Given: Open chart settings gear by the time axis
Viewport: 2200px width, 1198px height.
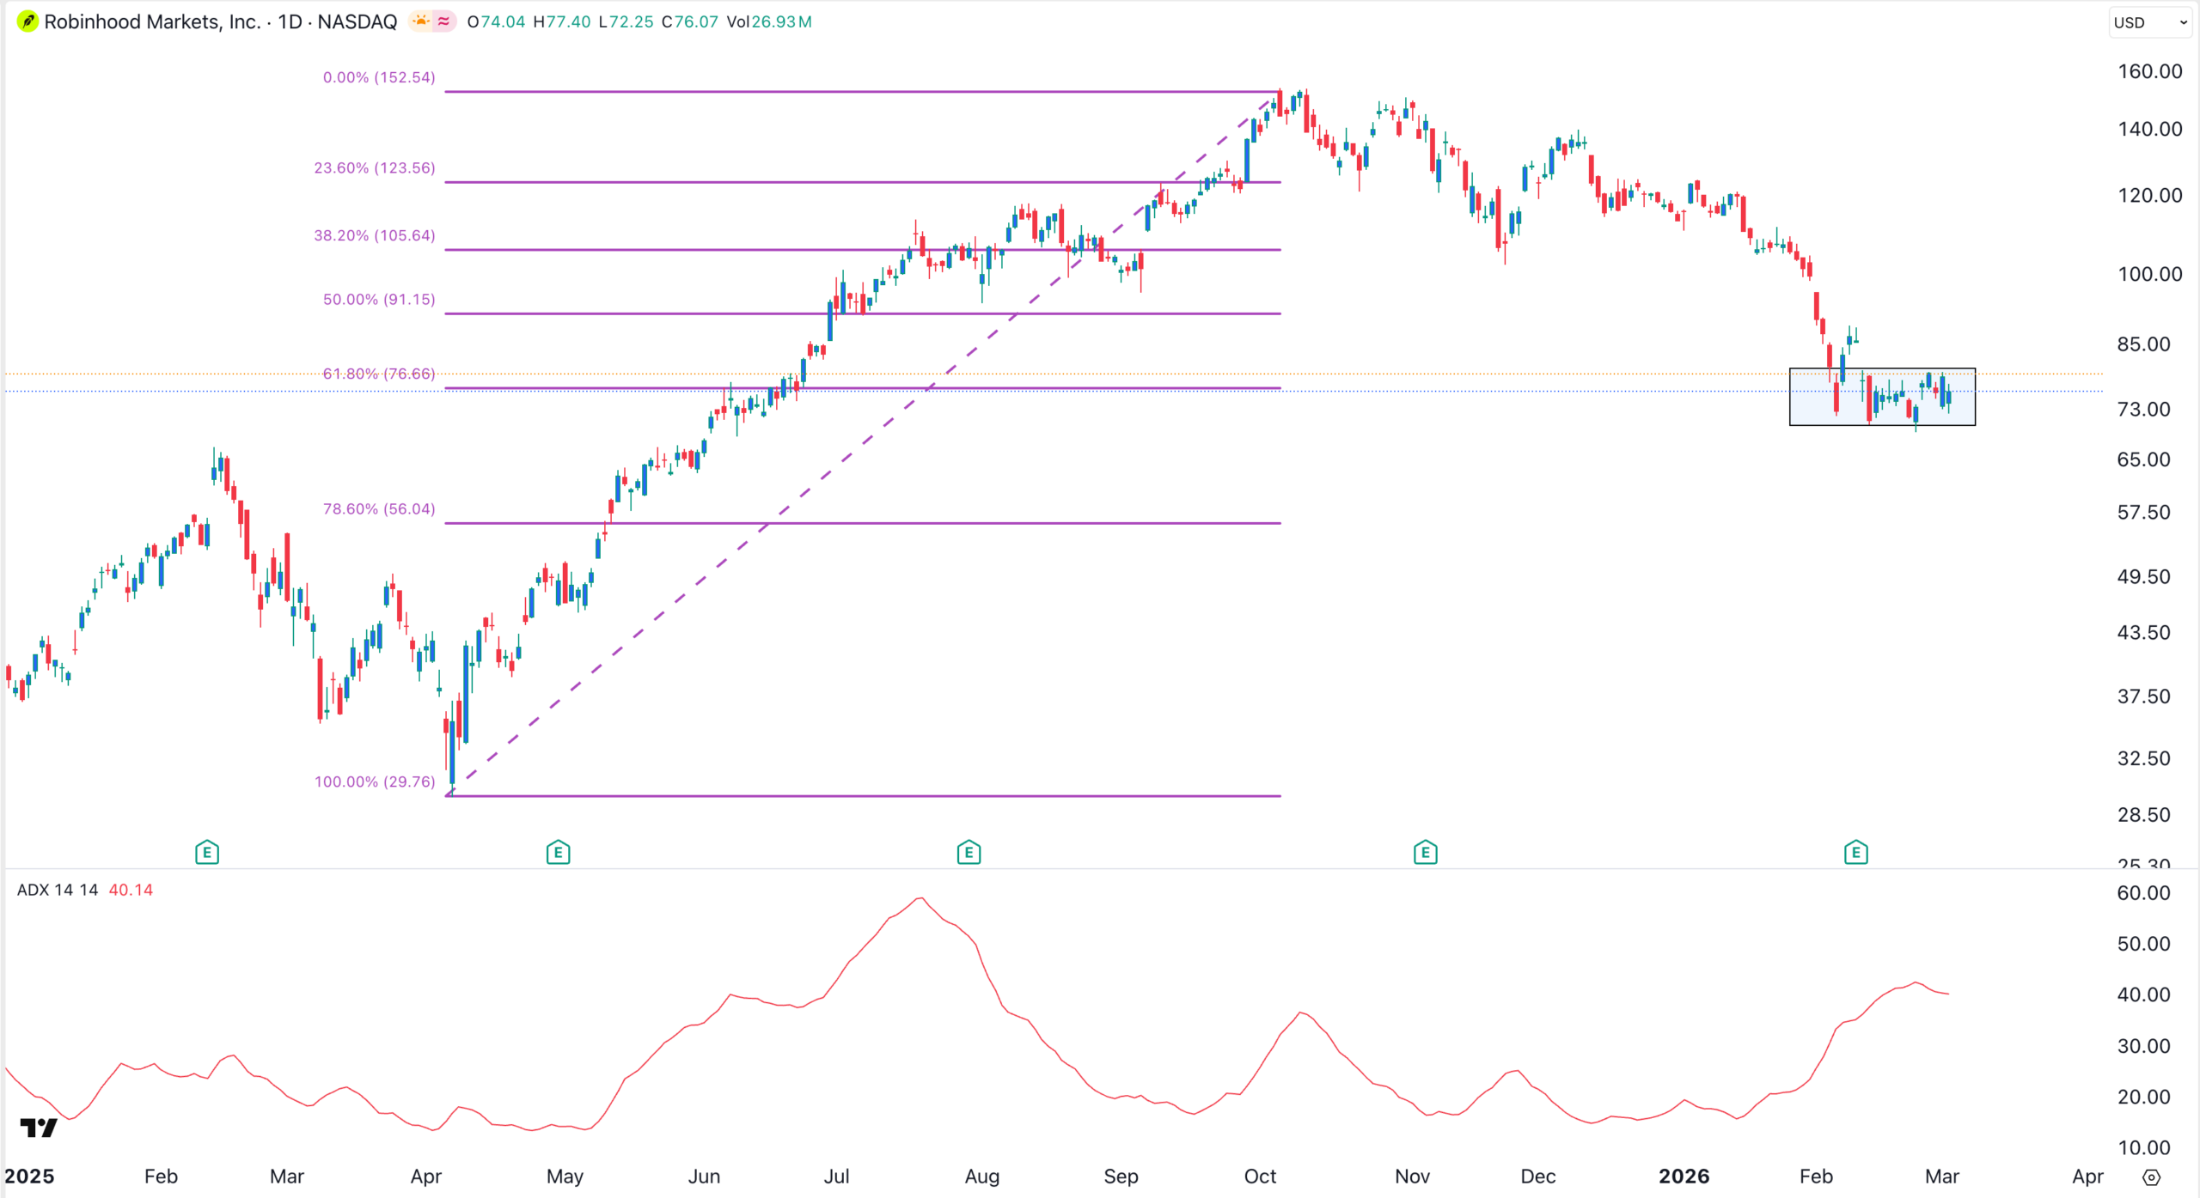Looking at the screenshot, I should pos(2151,1177).
